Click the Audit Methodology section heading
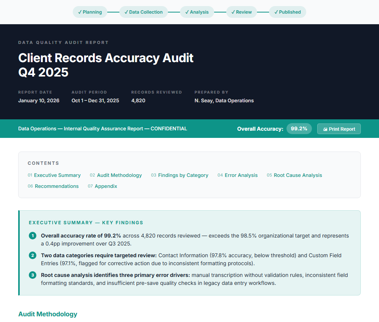Screen dimensions: 379x322 [x=47, y=314]
